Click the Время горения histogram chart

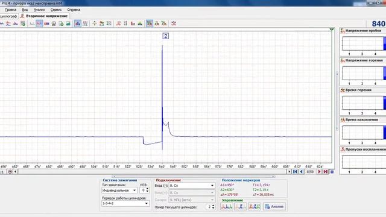click(364, 103)
